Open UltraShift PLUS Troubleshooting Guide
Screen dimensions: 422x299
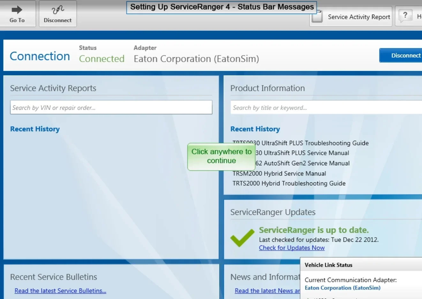pos(301,143)
